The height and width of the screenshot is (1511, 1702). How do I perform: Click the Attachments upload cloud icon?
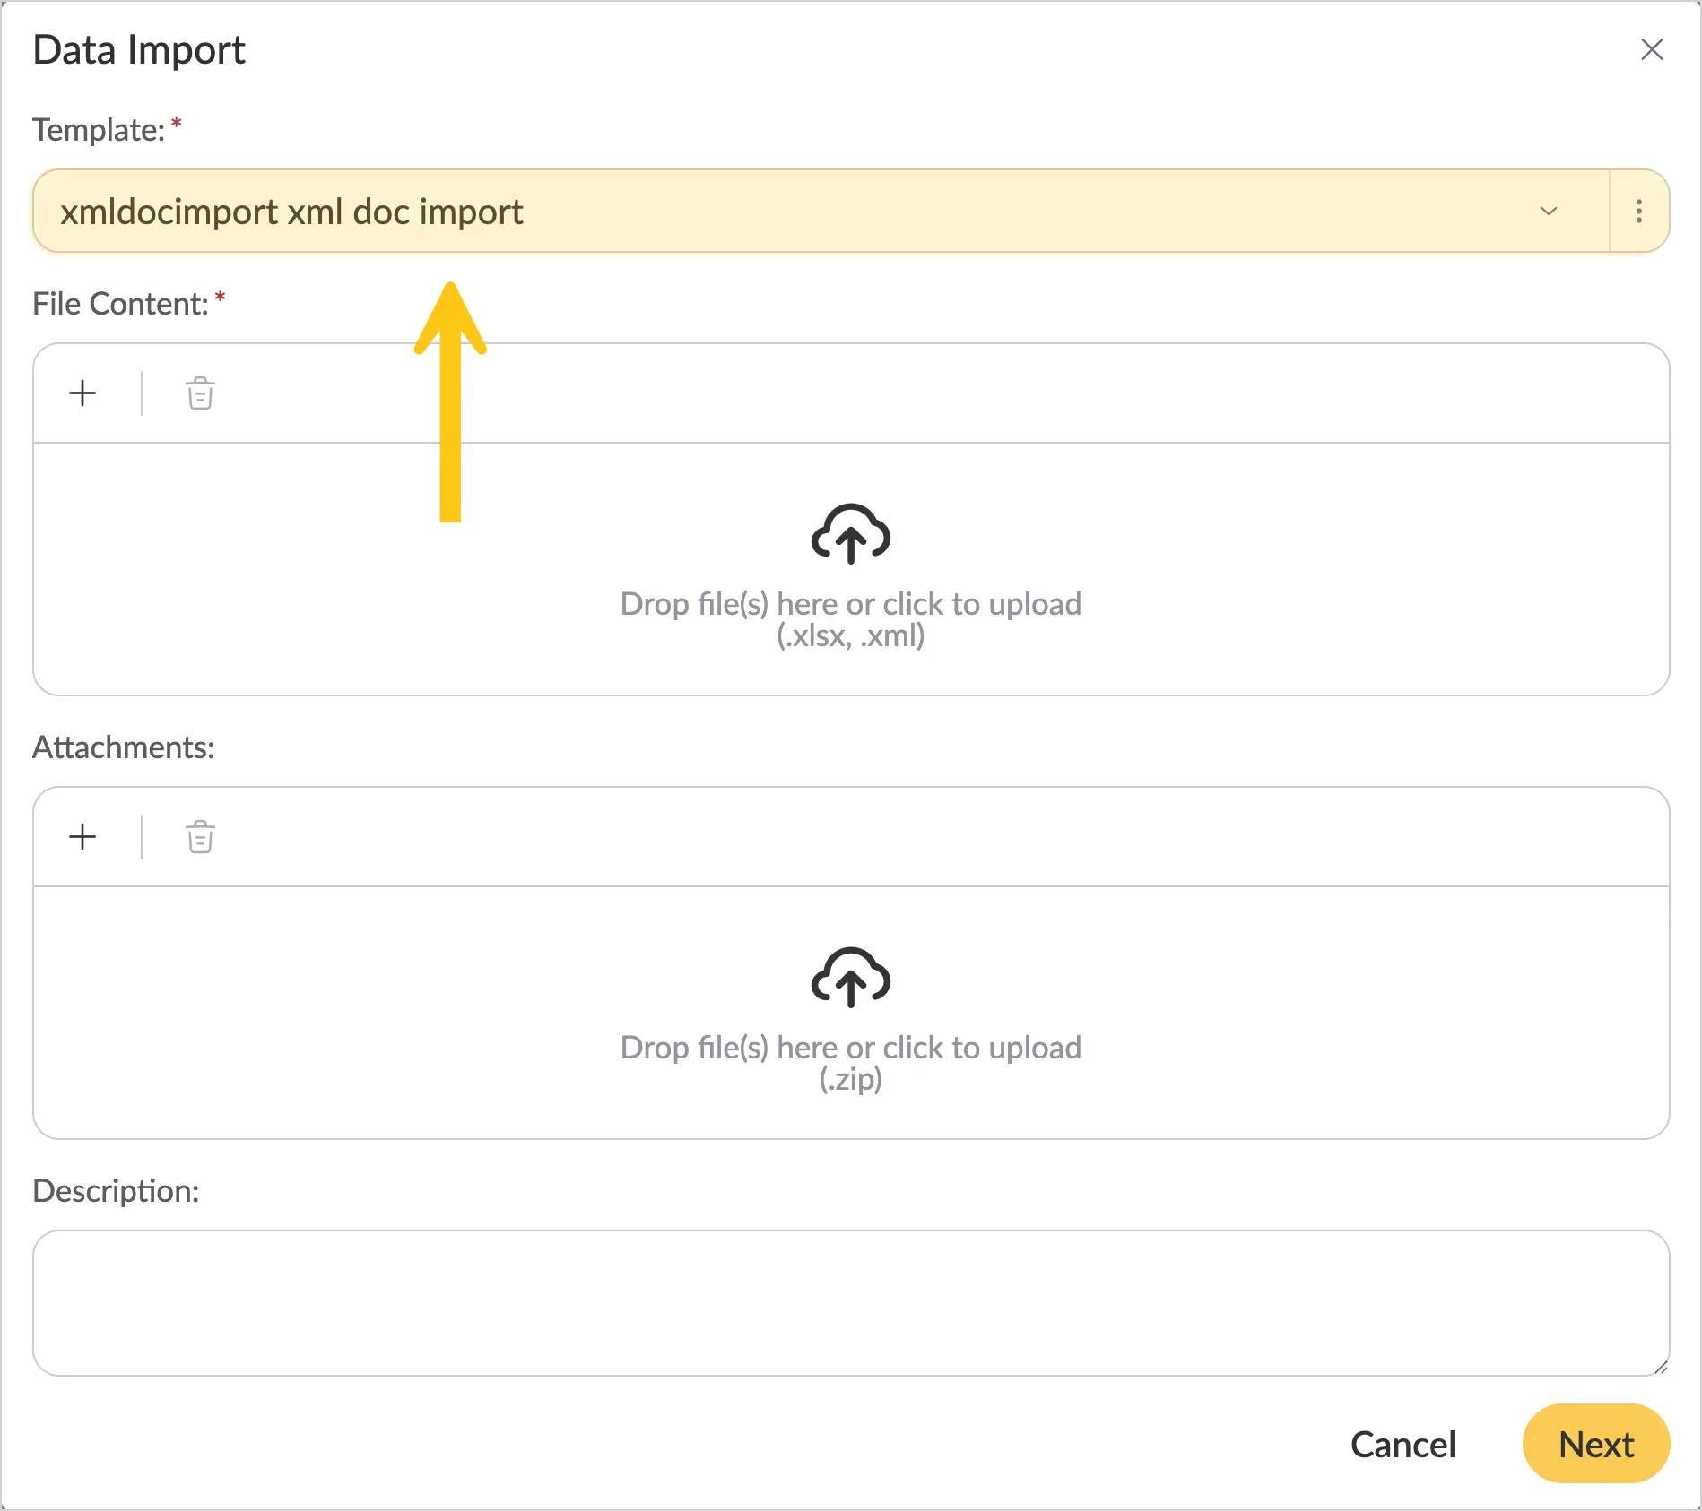click(850, 978)
